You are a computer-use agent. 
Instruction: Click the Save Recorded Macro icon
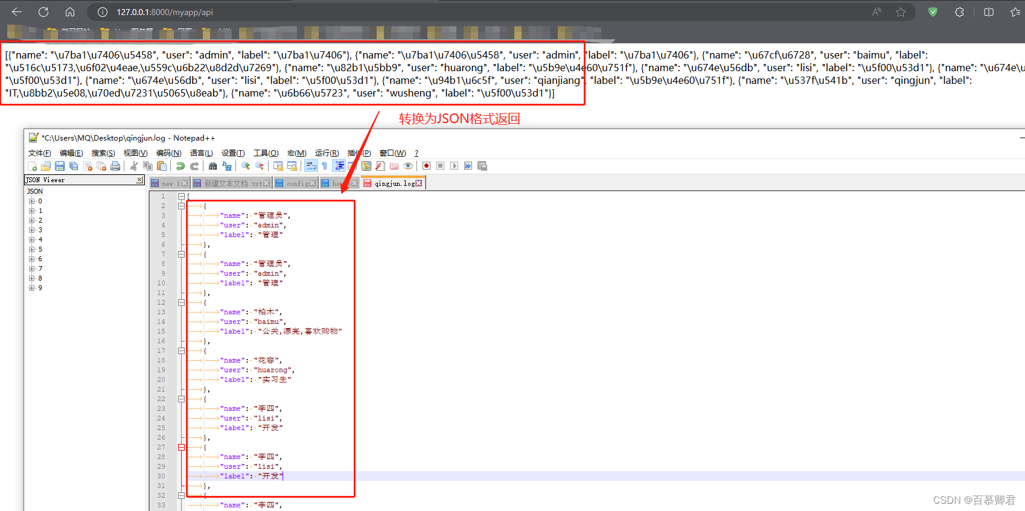click(482, 166)
